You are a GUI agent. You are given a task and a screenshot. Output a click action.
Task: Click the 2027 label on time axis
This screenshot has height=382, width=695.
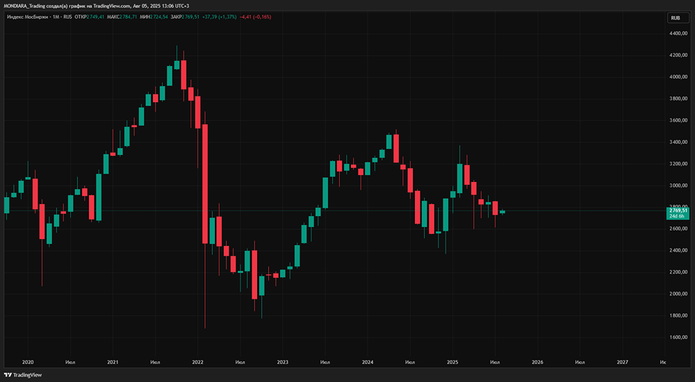(622, 363)
